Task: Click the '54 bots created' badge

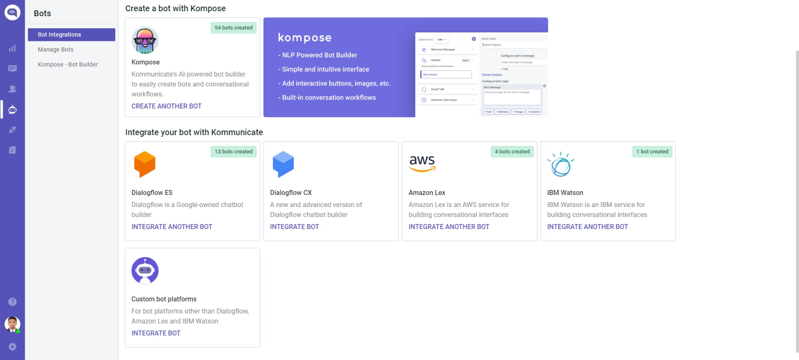Action: pos(234,28)
